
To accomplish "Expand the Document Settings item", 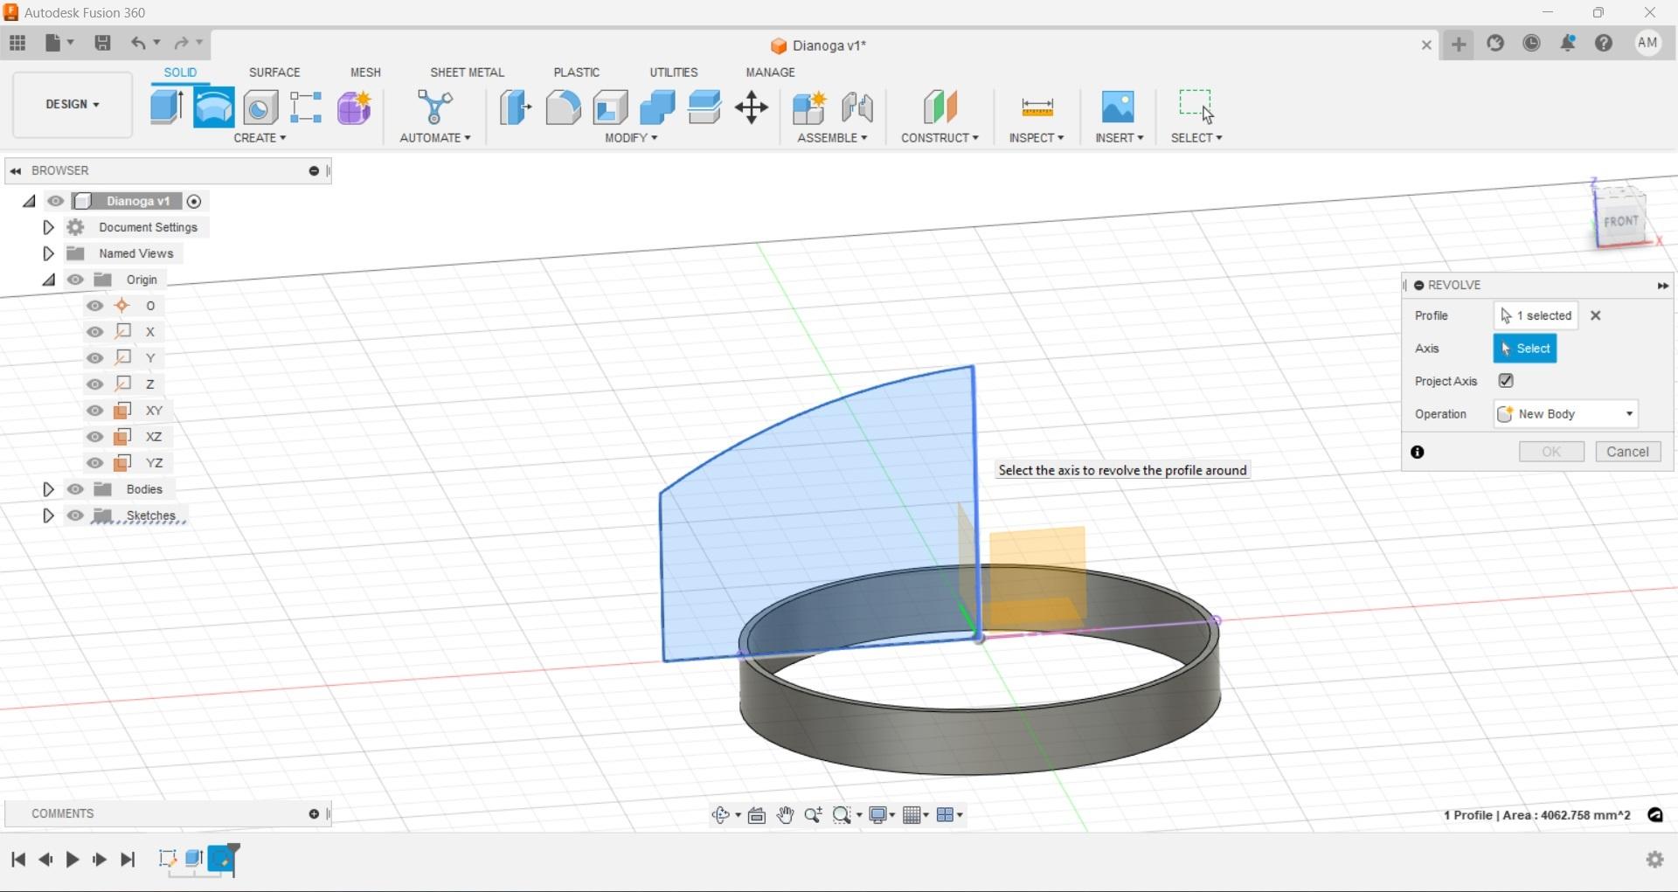I will [48, 227].
